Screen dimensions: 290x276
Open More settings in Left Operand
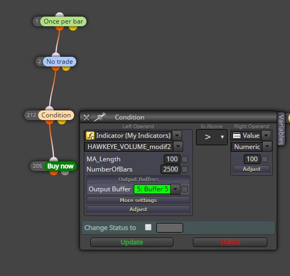[x=139, y=200]
